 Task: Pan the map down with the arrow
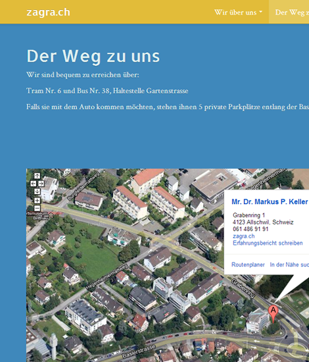[37, 192]
